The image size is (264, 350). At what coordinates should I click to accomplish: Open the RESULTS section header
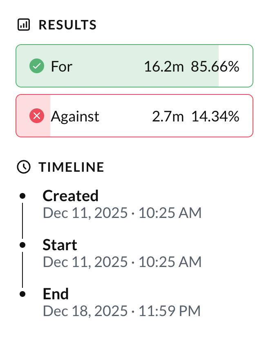pyautogui.click(x=68, y=25)
